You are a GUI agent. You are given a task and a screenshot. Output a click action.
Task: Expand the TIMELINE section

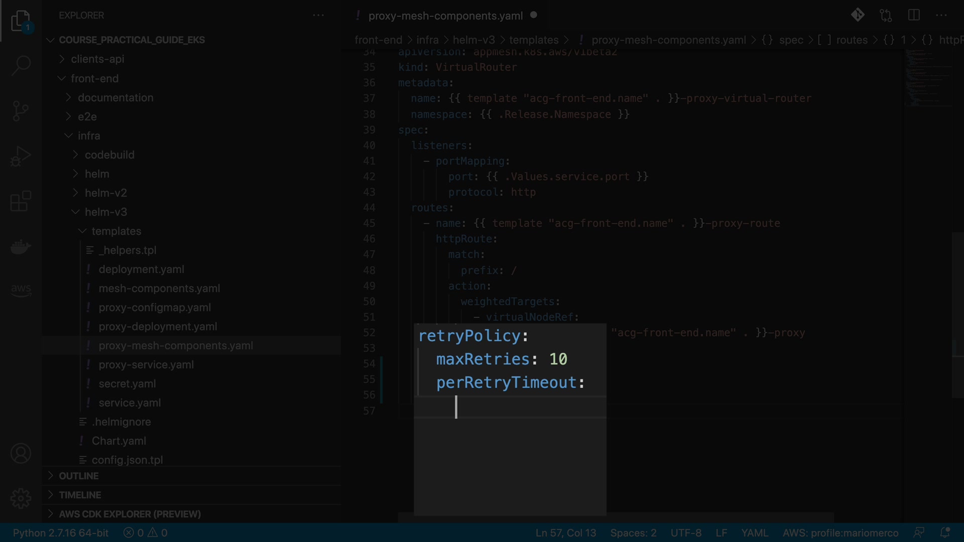(x=79, y=495)
